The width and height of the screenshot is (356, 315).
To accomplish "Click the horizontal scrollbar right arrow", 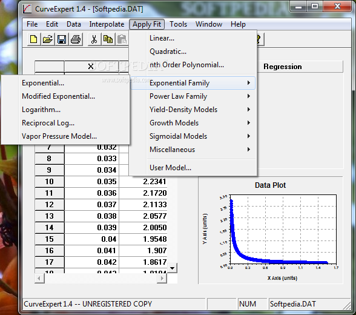I will pos(162,278).
